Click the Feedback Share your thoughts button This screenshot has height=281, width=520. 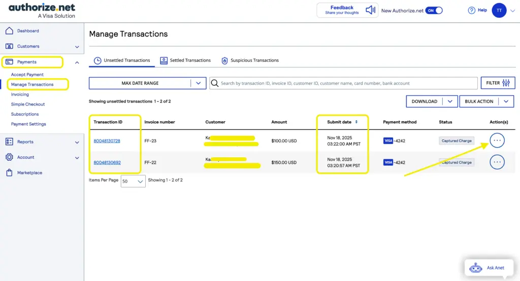pyautogui.click(x=347, y=10)
